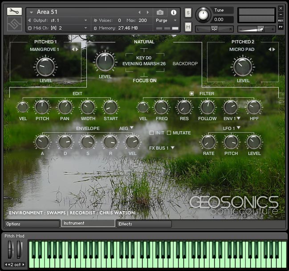Open the FX BUS 1 dropdown
The image size is (289, 271).
coord(161,148)
